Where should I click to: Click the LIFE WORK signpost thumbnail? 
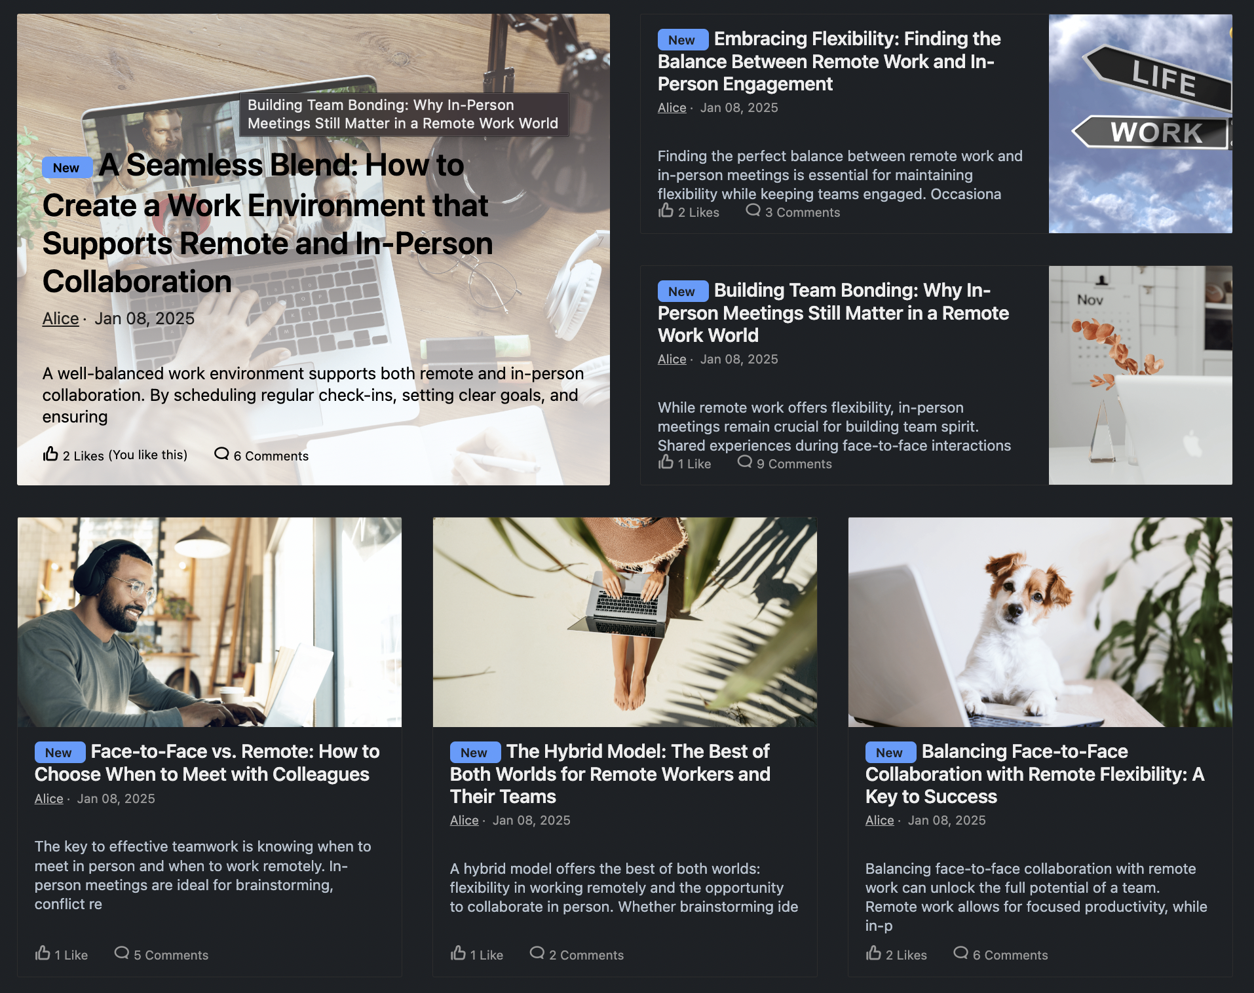tap(1140, 124)
